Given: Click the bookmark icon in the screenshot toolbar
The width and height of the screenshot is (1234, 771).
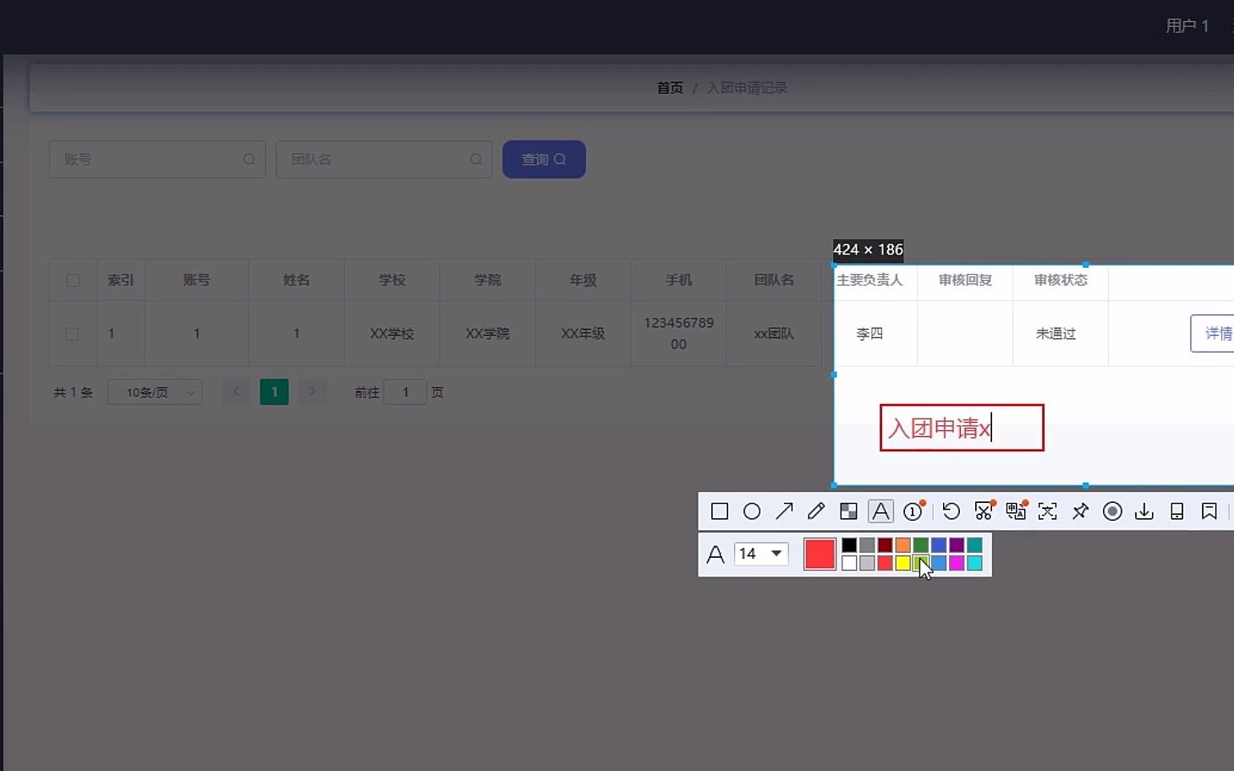Looking at the screenshot, I should (1209, 511).
